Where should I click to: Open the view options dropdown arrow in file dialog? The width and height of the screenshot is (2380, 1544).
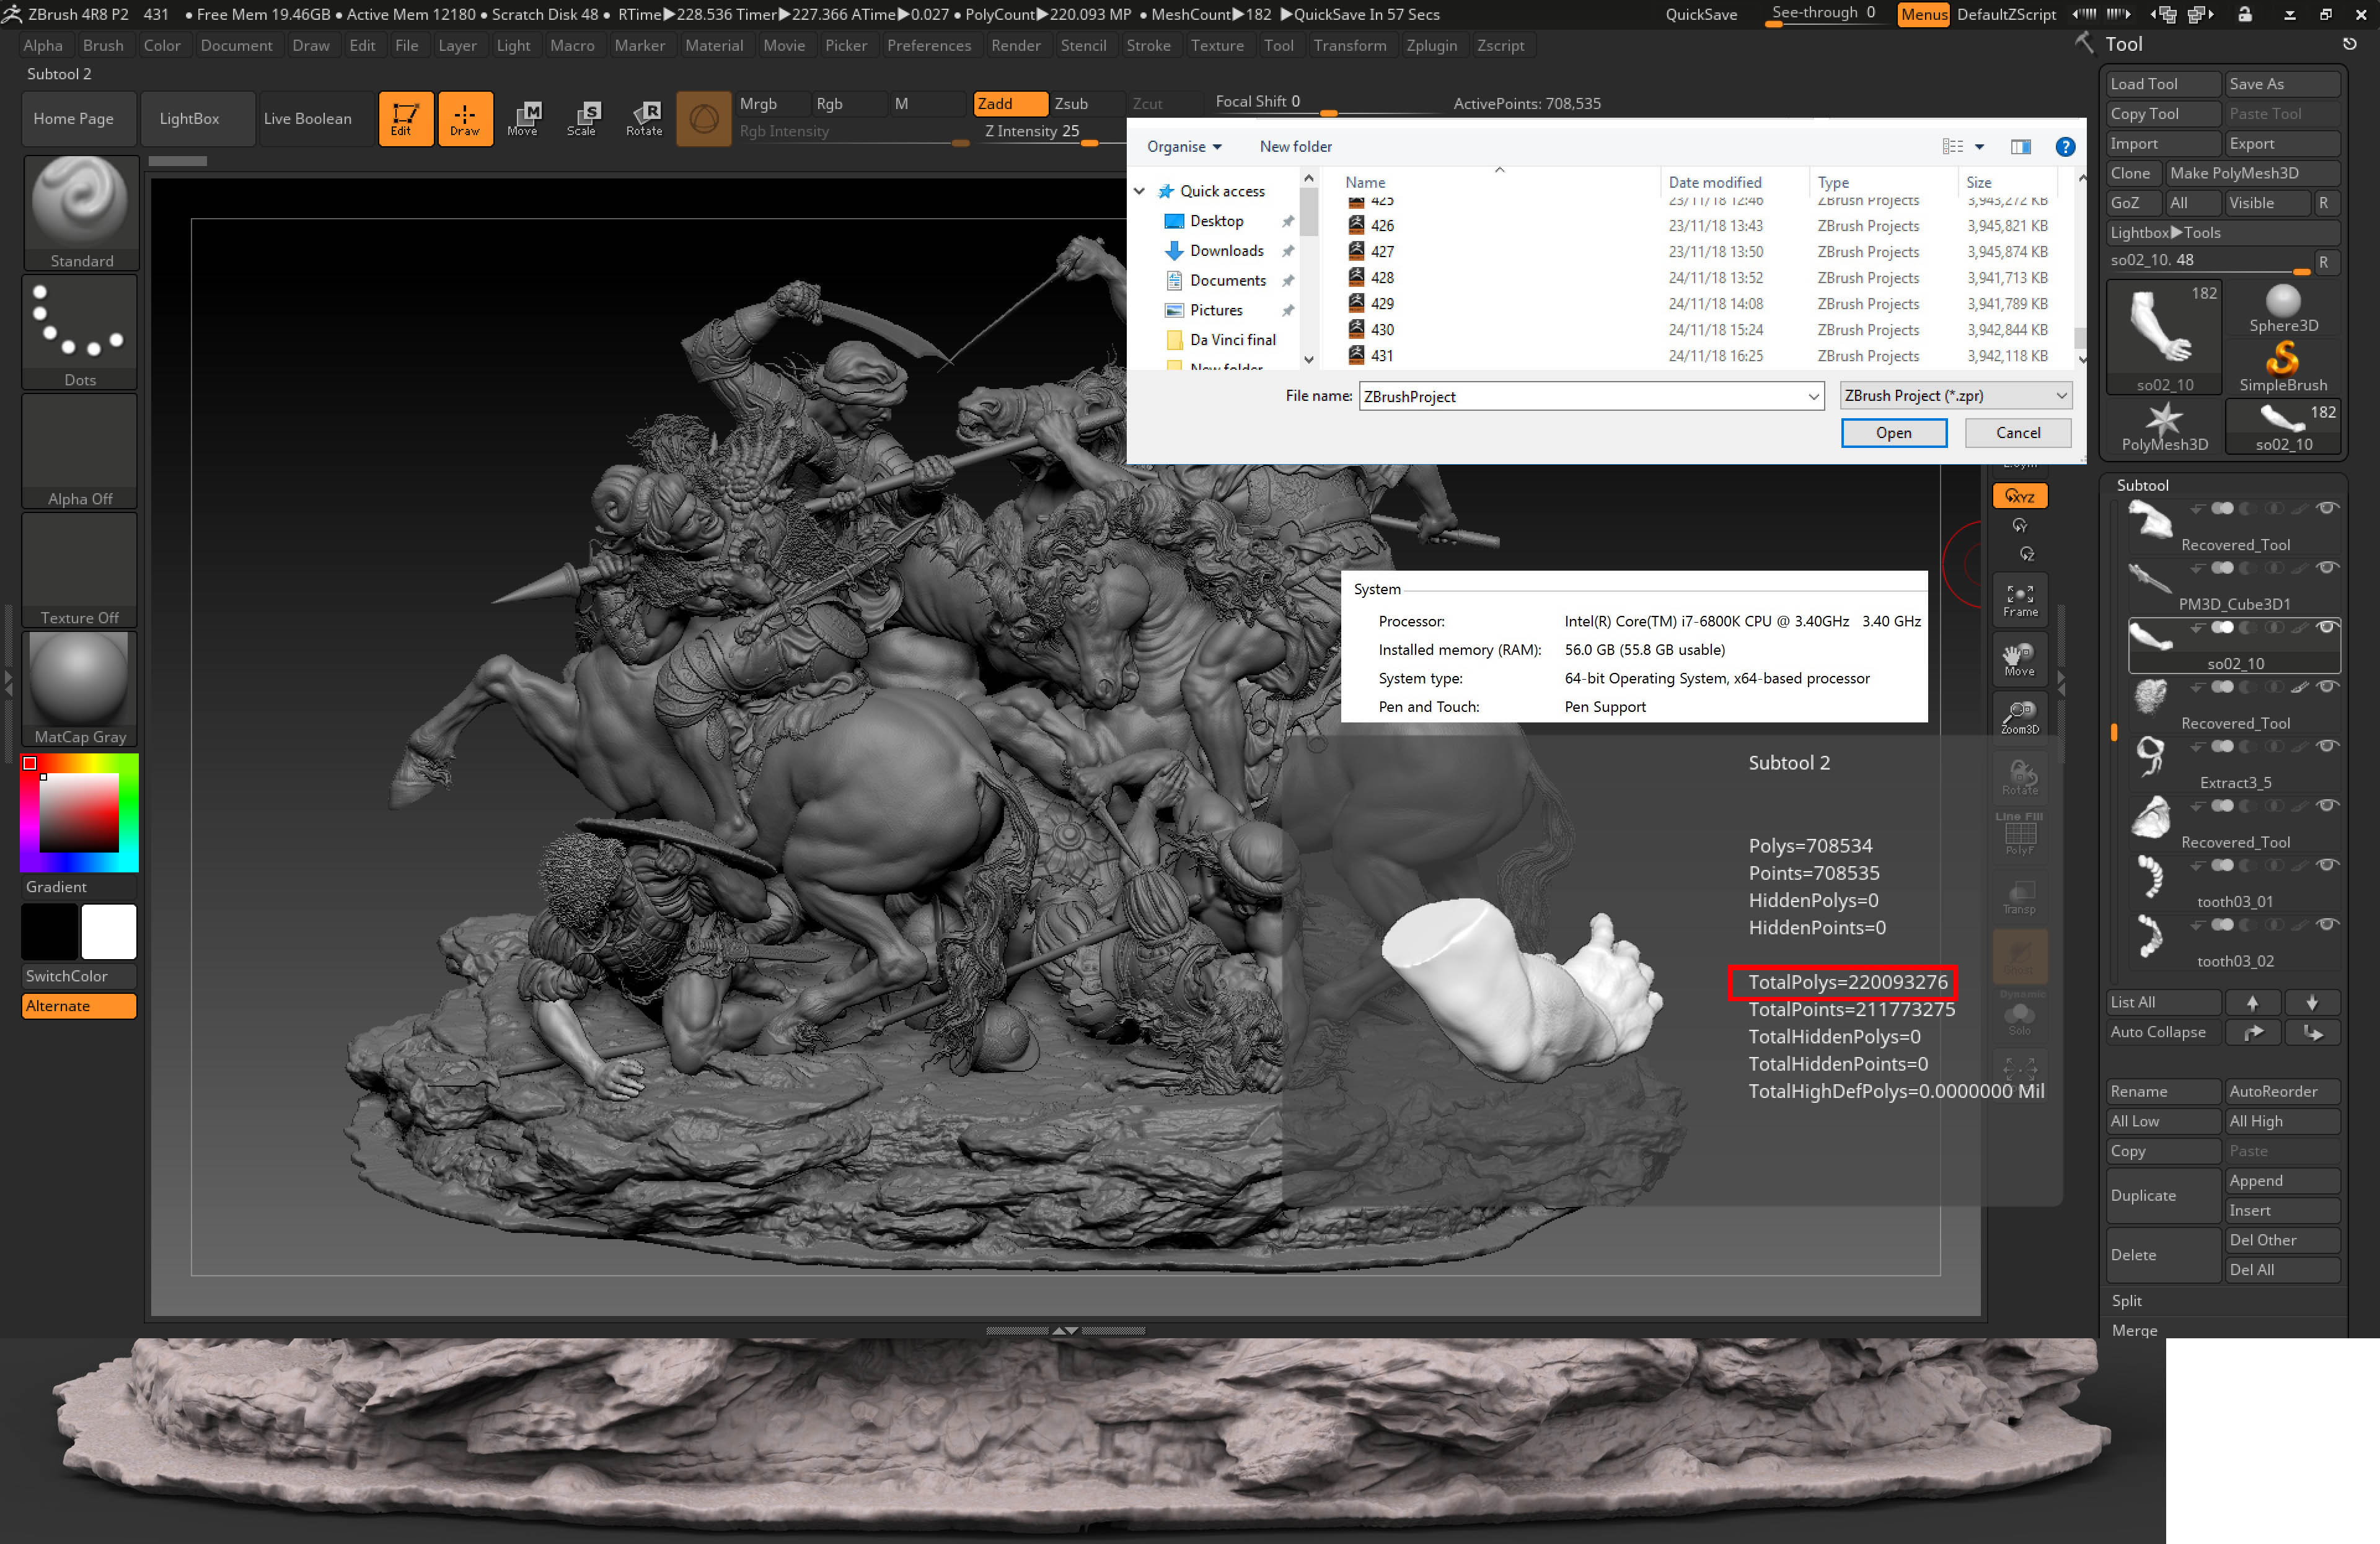pos(1979,147)
